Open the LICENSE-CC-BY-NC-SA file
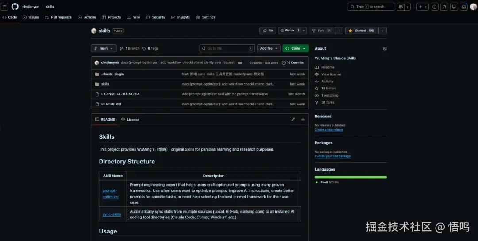 (x=120, y=94)
